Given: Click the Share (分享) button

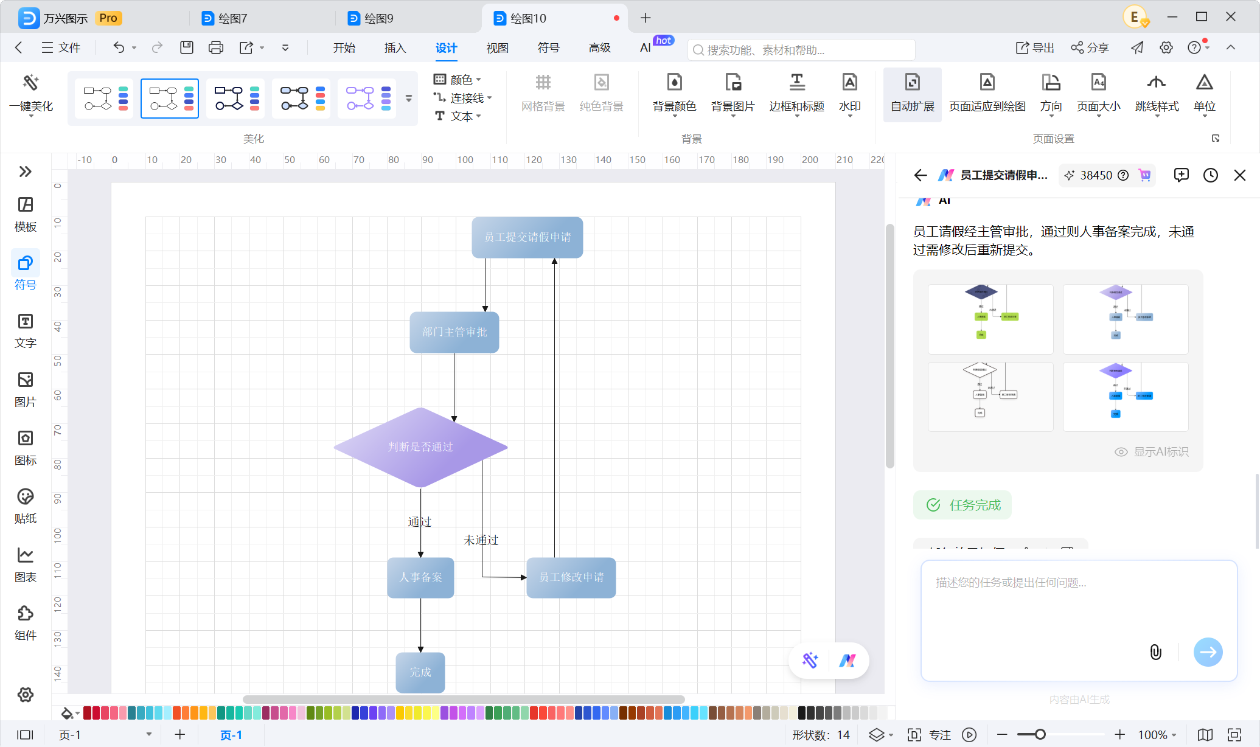Looking at the screenshot, I should [x=1090, y=47].
